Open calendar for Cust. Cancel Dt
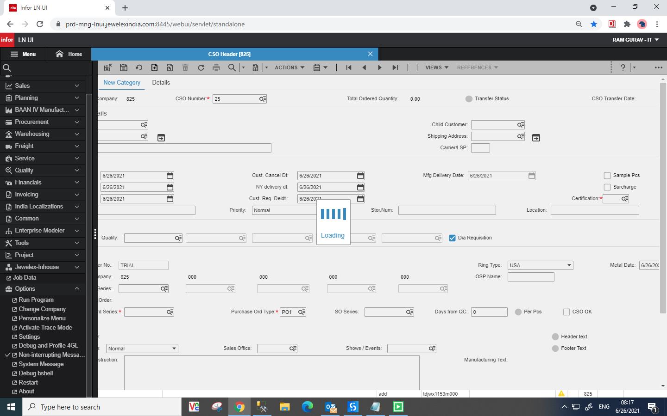The image size is (667, 416). (360, 176)
